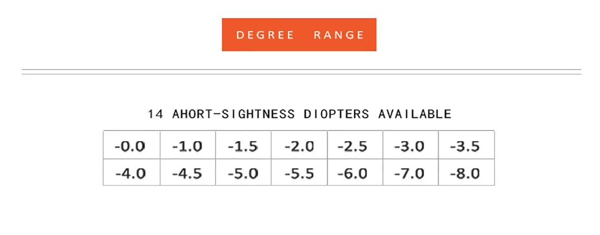
Task: Select the -5.5 diopter option
Action: click(299, 172)
